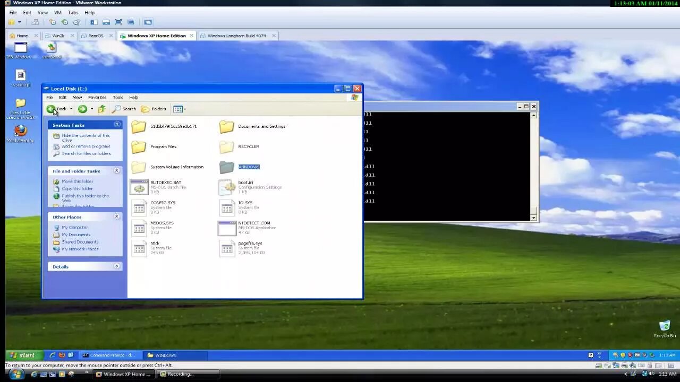680x382 pixels.
Task: Collapse File and Folder Tasks panel
Action: coord(117,171)
